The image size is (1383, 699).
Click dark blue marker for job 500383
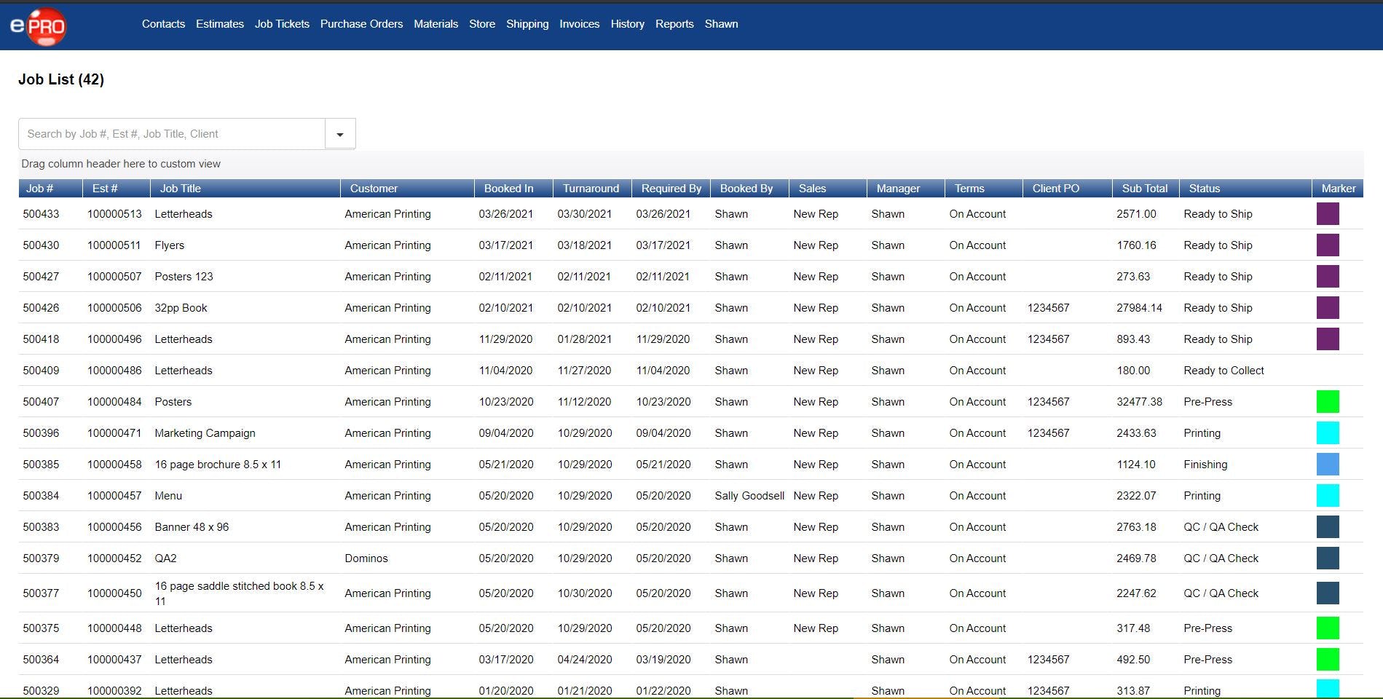coord(1328,527)
